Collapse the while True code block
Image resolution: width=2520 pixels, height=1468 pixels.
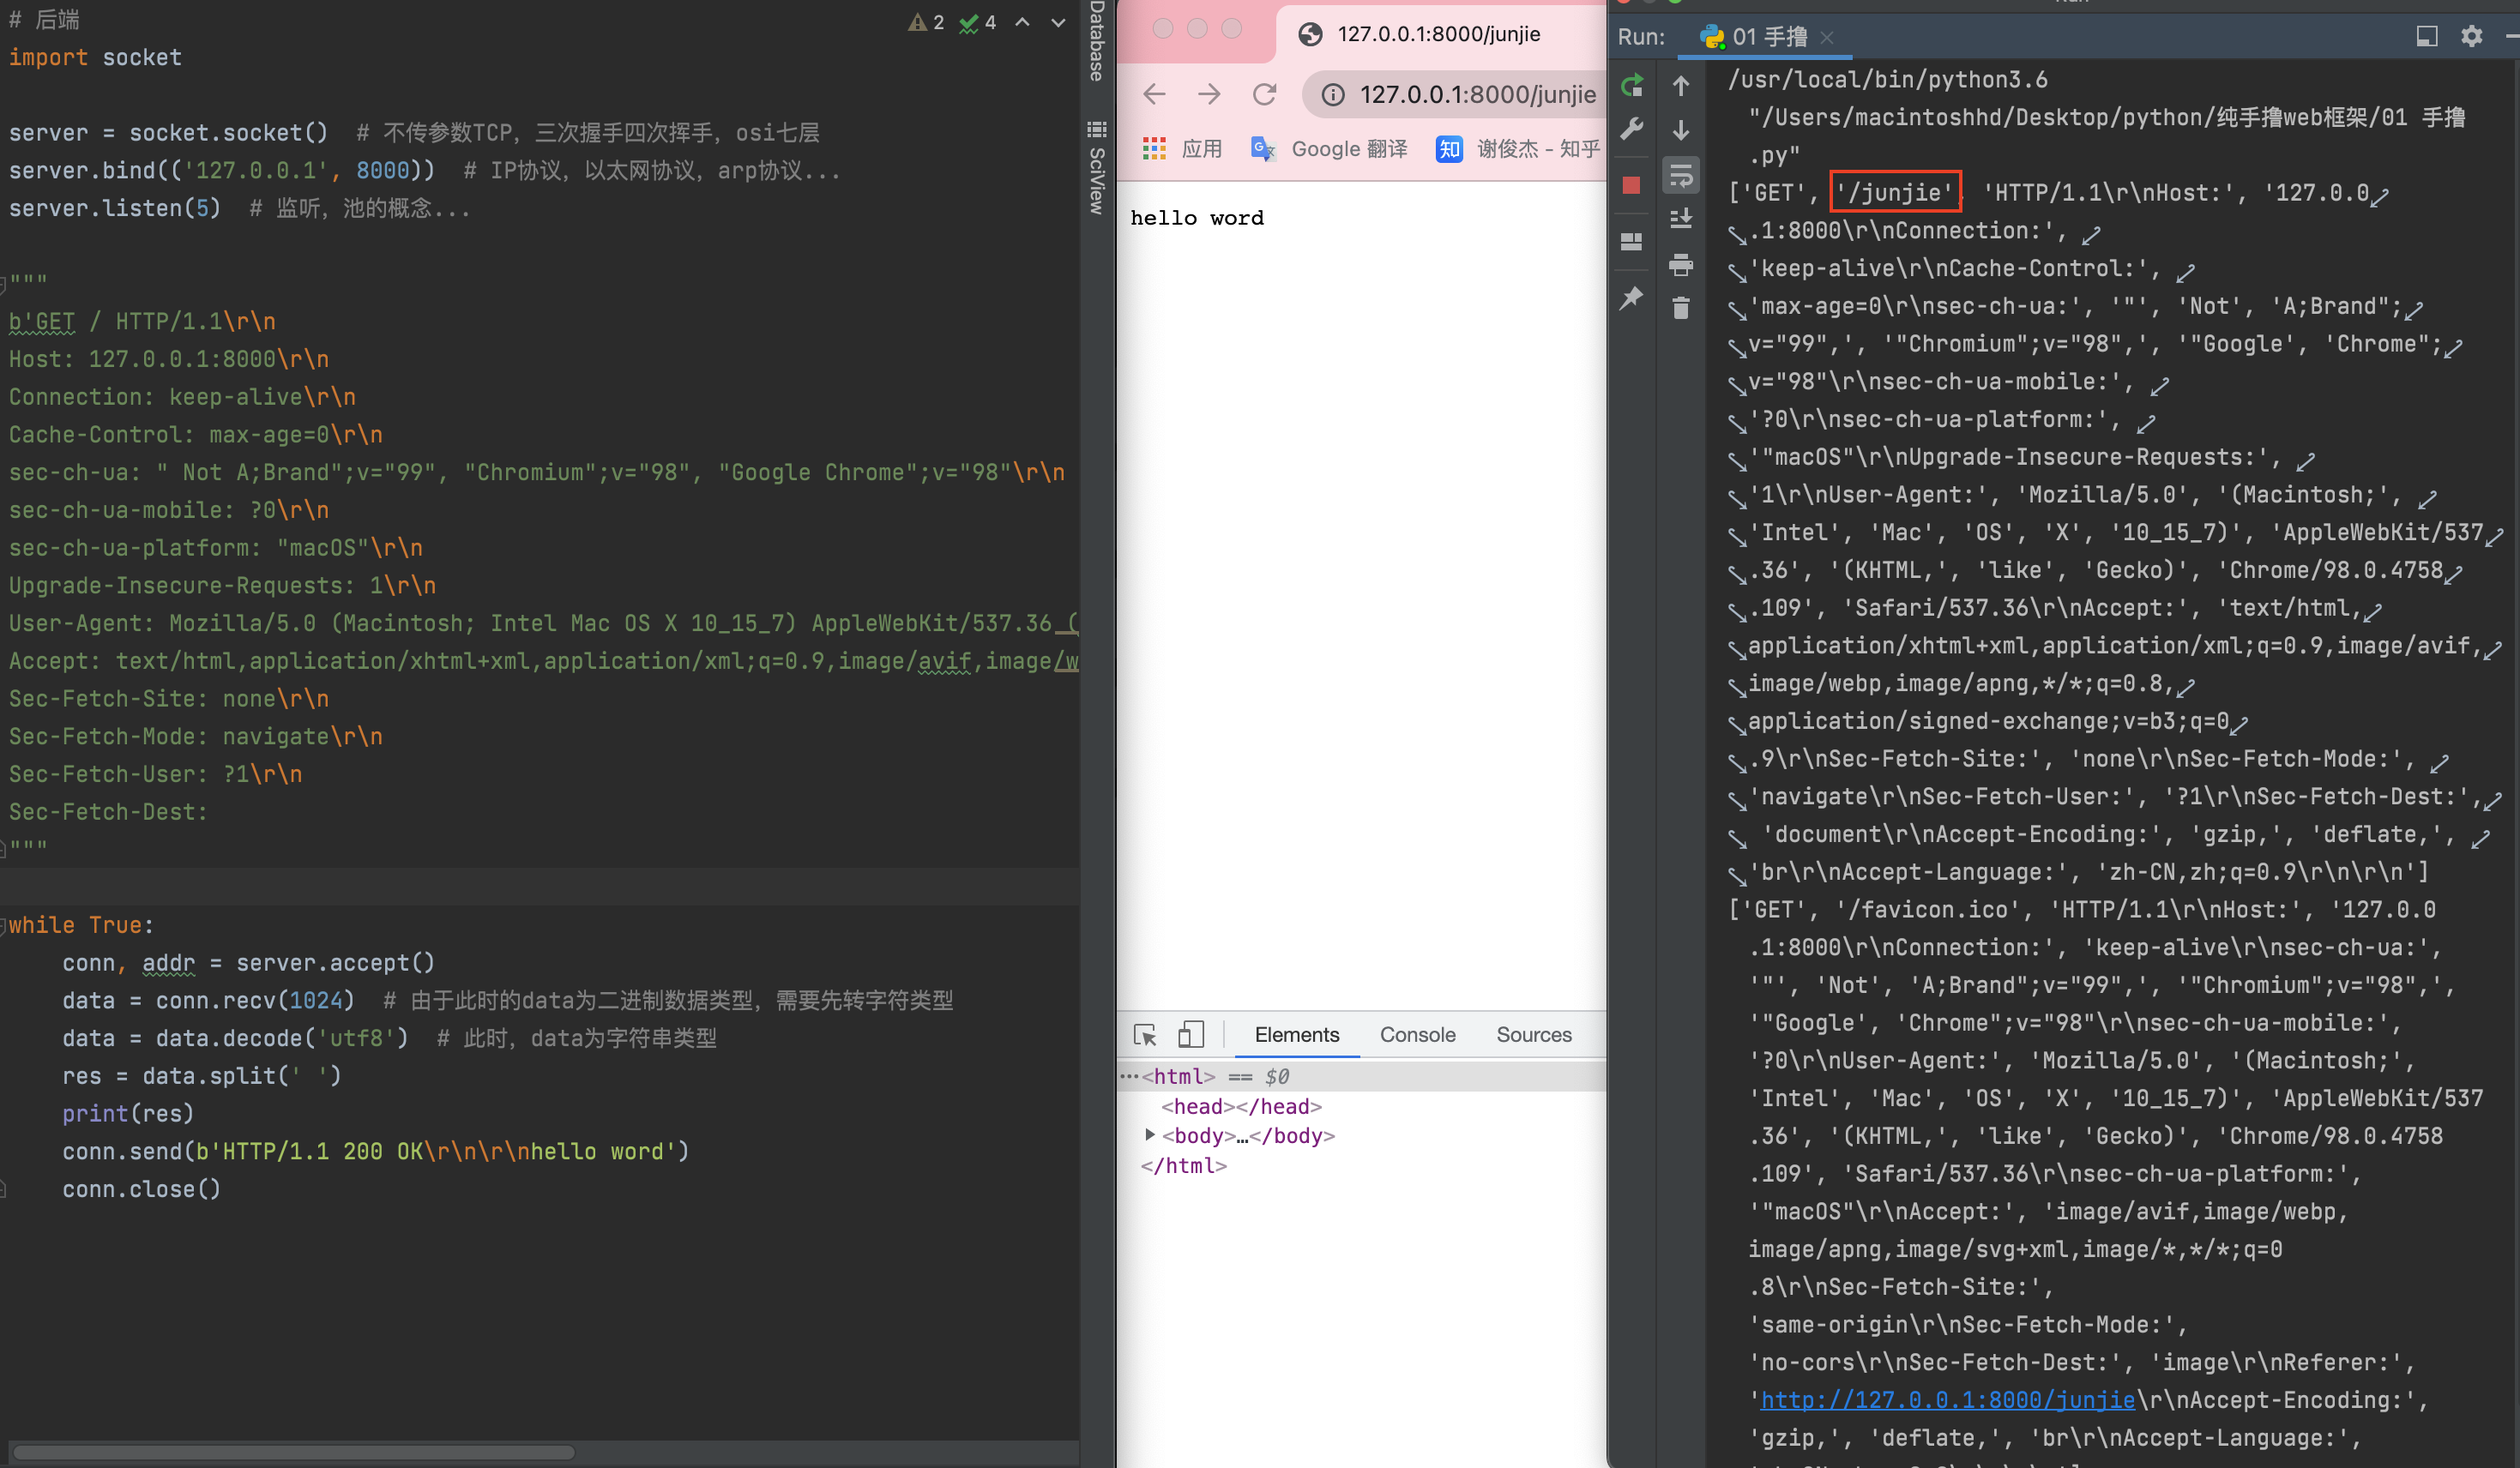4,925
